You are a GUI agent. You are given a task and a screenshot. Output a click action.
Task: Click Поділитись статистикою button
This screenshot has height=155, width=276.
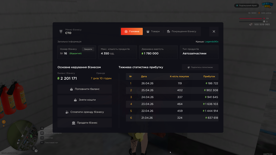[200, 67]
